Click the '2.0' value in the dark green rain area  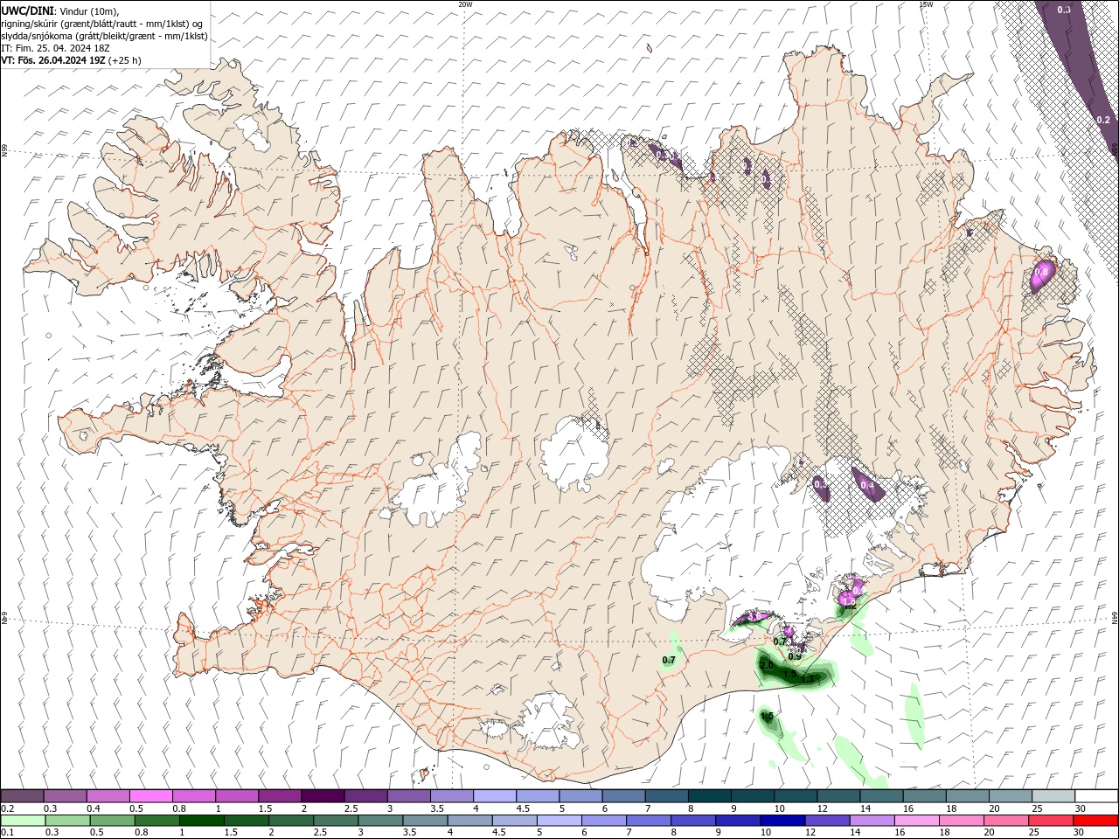[x=767, y=665]
